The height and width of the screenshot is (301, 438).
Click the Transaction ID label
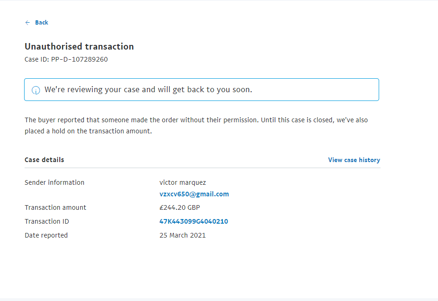pyautogui.click(x=46, y=221)
